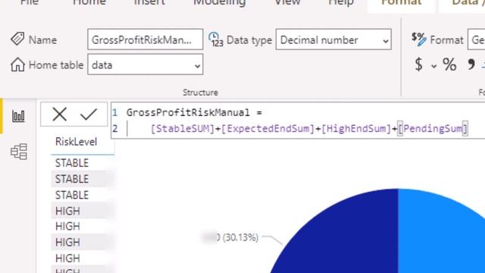This screenshot has height=273, width=485.
Task: Open the Model view from the sidebar
Action: (19, 152)
